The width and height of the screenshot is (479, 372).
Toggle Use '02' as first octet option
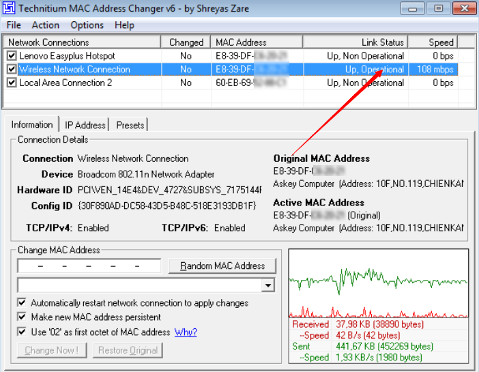point(22,332)
